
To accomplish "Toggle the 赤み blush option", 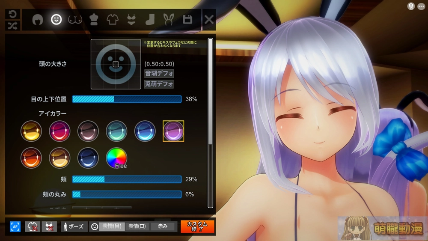I will point(163,226).
